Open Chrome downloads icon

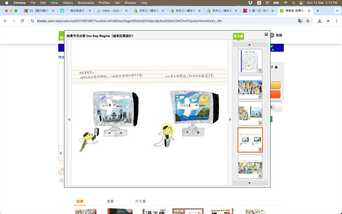click(320, 21)
